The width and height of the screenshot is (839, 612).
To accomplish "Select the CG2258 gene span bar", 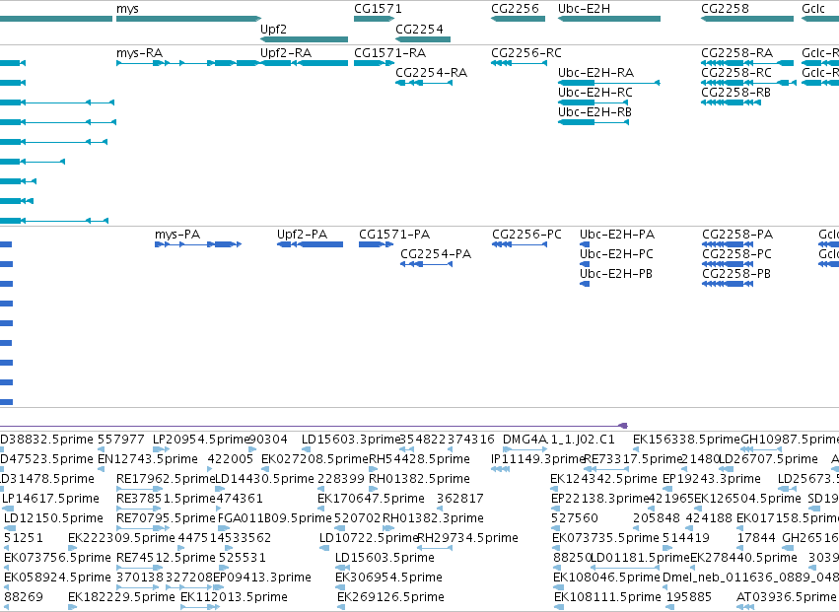I will pos(747,19).
